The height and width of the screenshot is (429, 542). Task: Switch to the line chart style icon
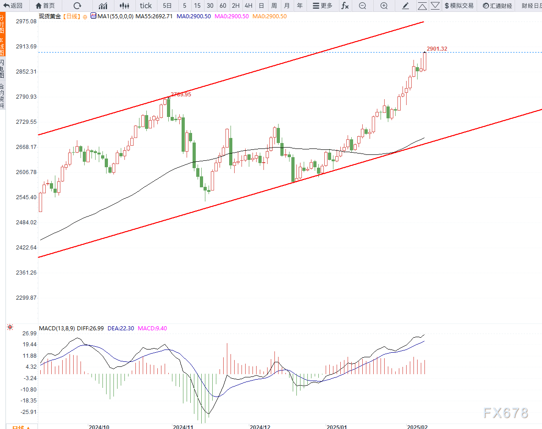coord(103,5)
